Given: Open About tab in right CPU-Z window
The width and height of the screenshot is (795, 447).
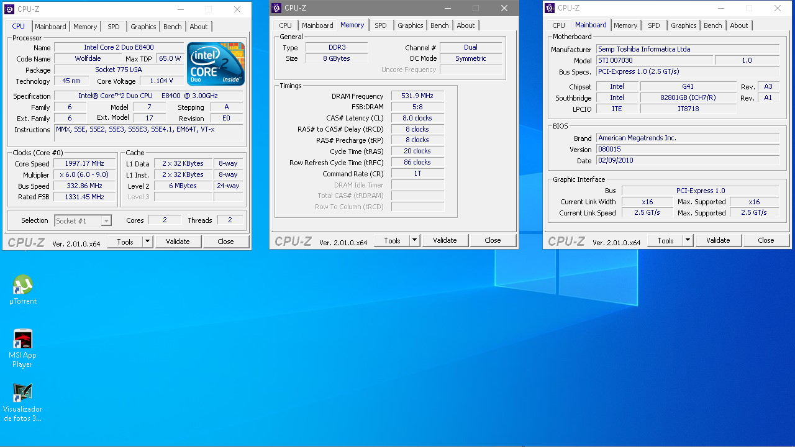Looking at the screenshot, I should pyautogui.click(x=739, y=25).
